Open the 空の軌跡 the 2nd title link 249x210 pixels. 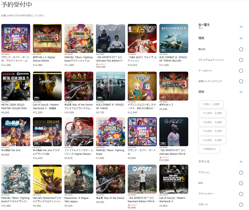11,150
